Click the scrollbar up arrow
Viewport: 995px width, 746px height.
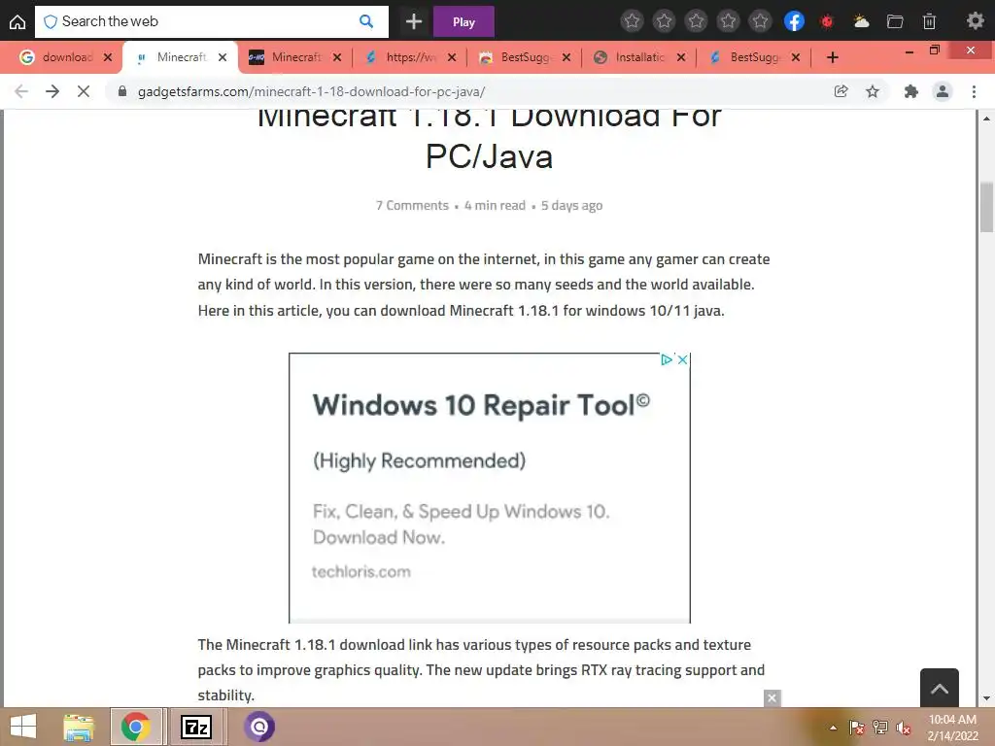coord(986,119)
